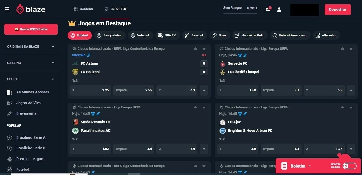Bet on Panathinaikos win at 5.0
Viewport: 362px width, 175px height.
[177, 149]
